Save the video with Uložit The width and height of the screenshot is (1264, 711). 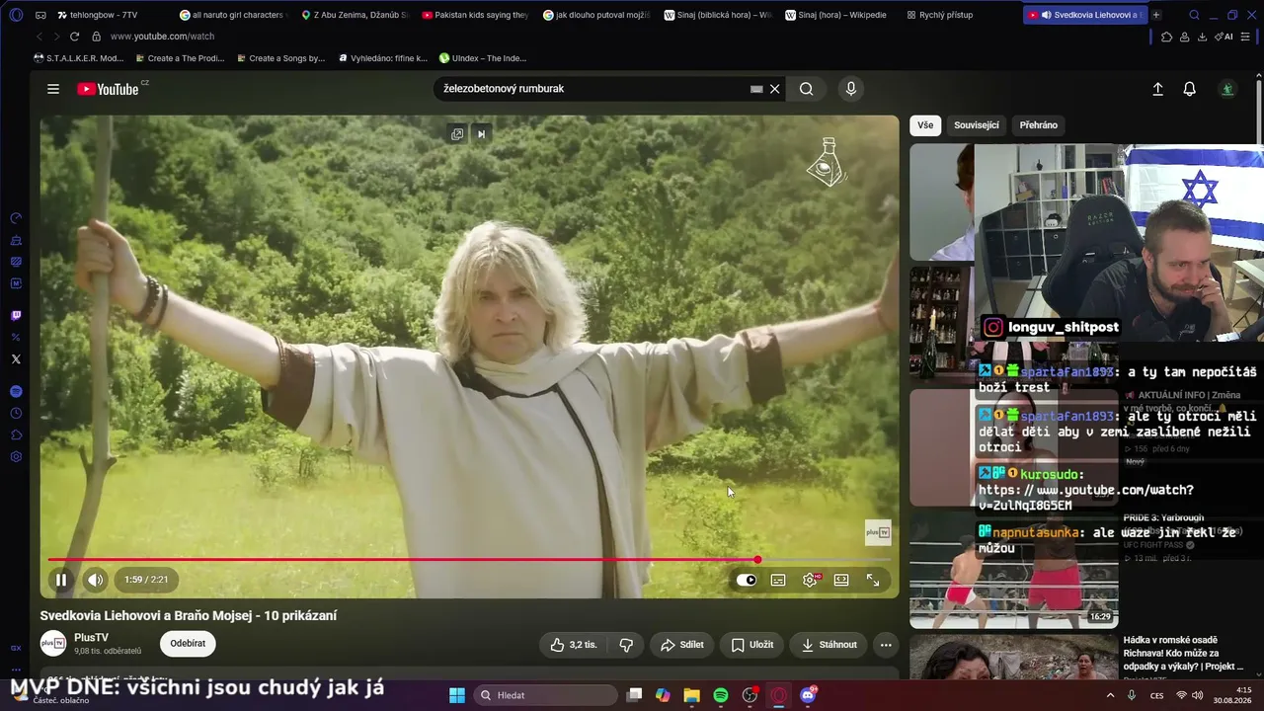(751, 645)
